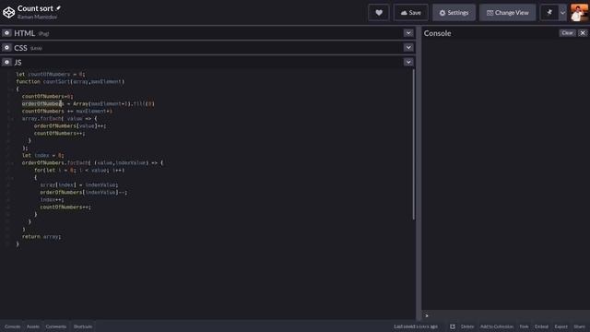
Task: Save the pen
Action: click(411, 13)
